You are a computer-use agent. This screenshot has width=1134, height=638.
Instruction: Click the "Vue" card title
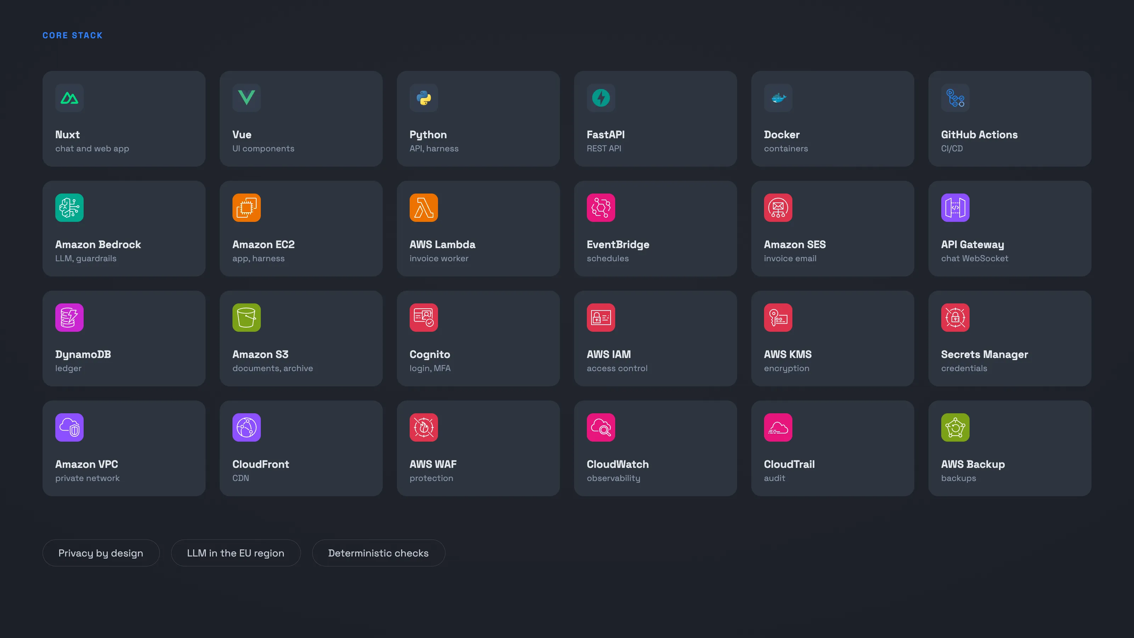(242, 135)
